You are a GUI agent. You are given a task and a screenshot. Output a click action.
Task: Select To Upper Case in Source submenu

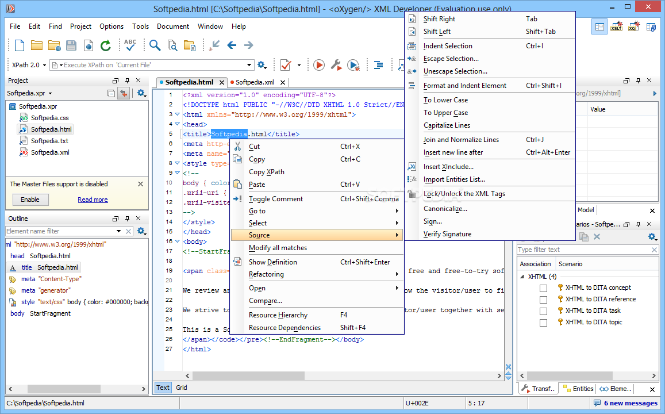pyautogui.click(x=490, y=113)
